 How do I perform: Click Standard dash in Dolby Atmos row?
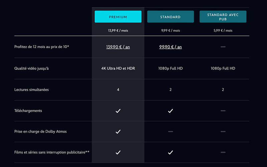tap(170, 132)
